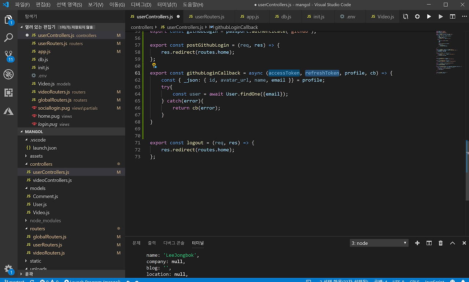The width and height of the screenshot is (469, 282).
Task: Create a new terminal with plus icon
Action: (417, 243)
